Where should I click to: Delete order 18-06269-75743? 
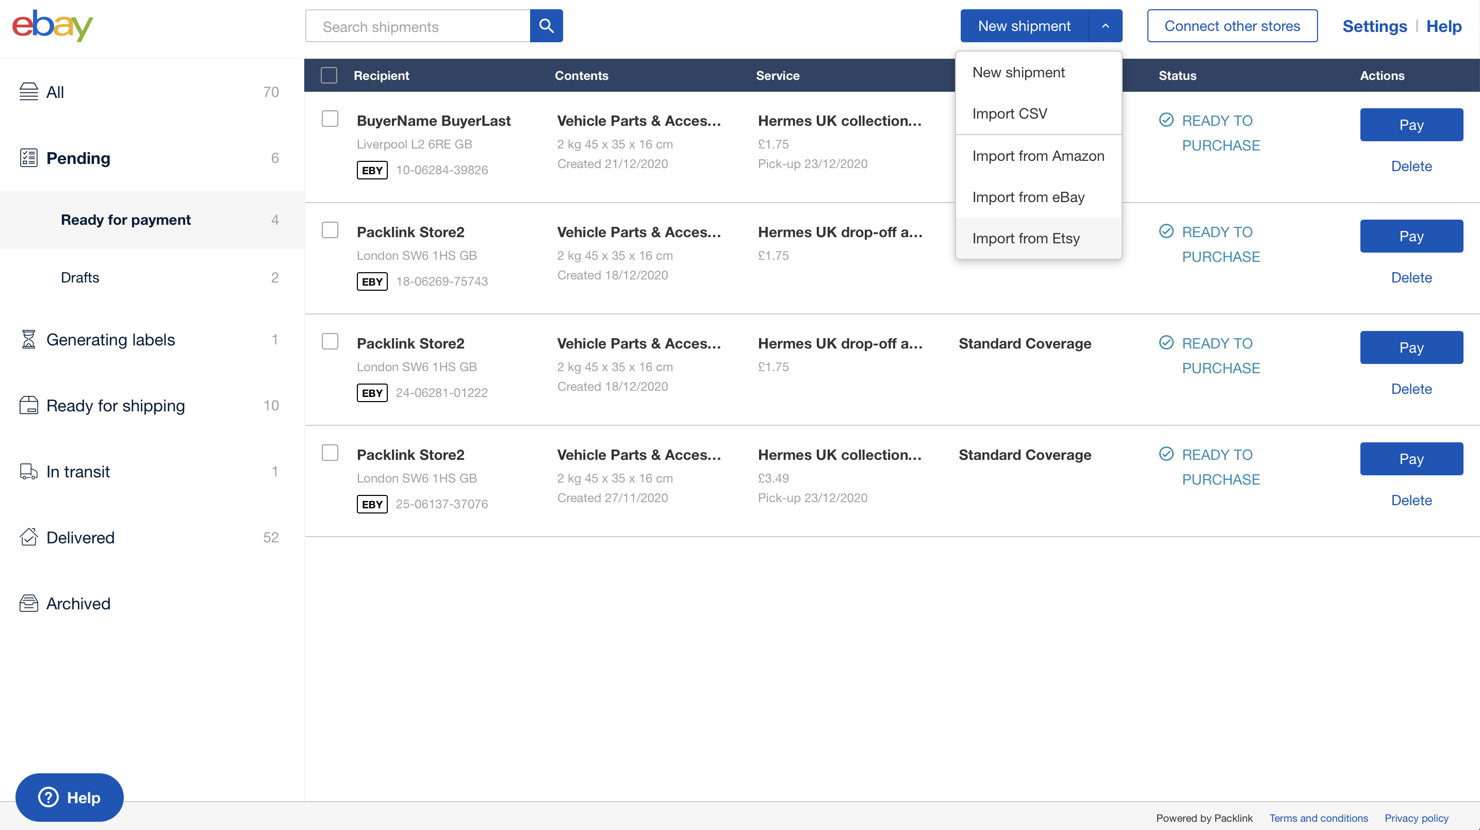[x=1411, y=278]
